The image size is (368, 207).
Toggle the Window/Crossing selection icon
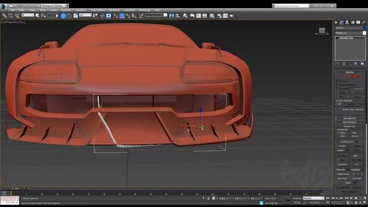[56, 16]
